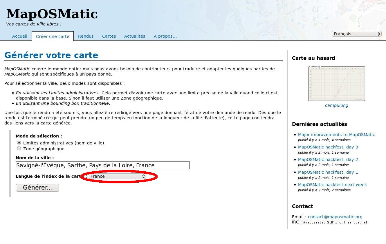Open the campulung map link
386x244 pixels.
click(337, 105)
